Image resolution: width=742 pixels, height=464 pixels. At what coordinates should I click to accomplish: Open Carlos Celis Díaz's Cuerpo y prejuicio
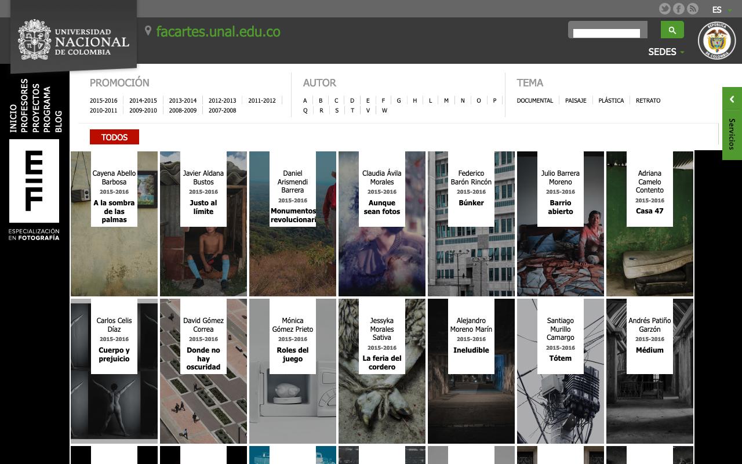(114, 371)
